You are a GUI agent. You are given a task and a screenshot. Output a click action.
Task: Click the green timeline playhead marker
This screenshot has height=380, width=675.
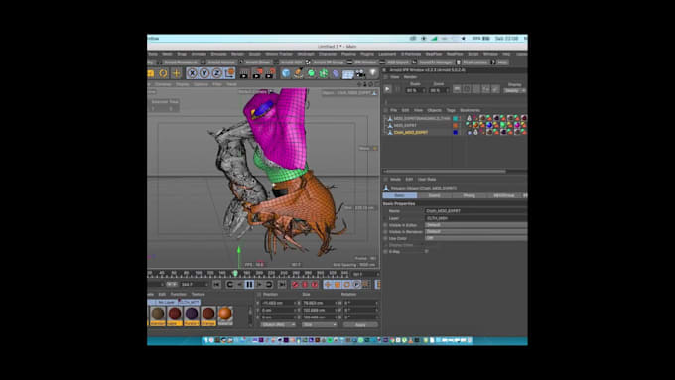tap(235, 273)
